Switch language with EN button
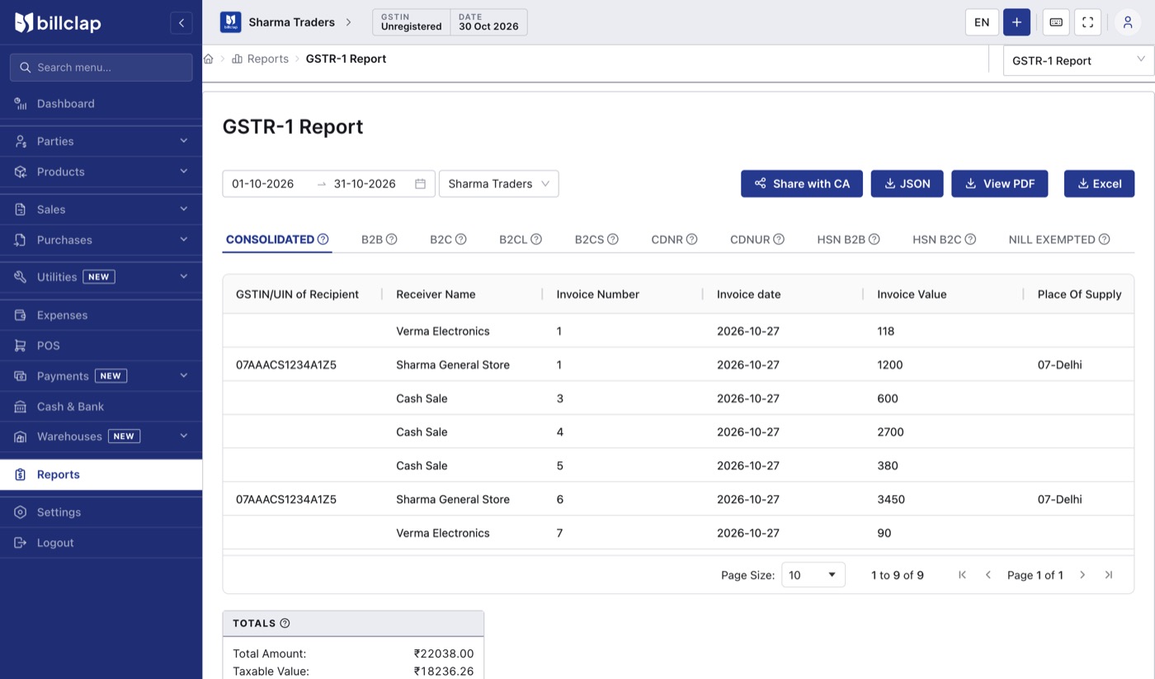Screen dimensions: 1155x679 [x=982, y=22]
